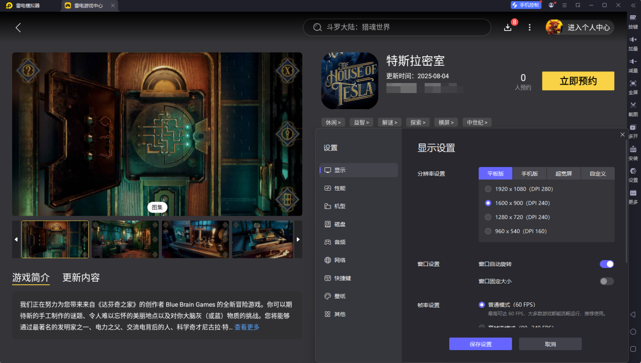Click the House of Tesla game icon
The image size is (641, 363).
point(349,81)
